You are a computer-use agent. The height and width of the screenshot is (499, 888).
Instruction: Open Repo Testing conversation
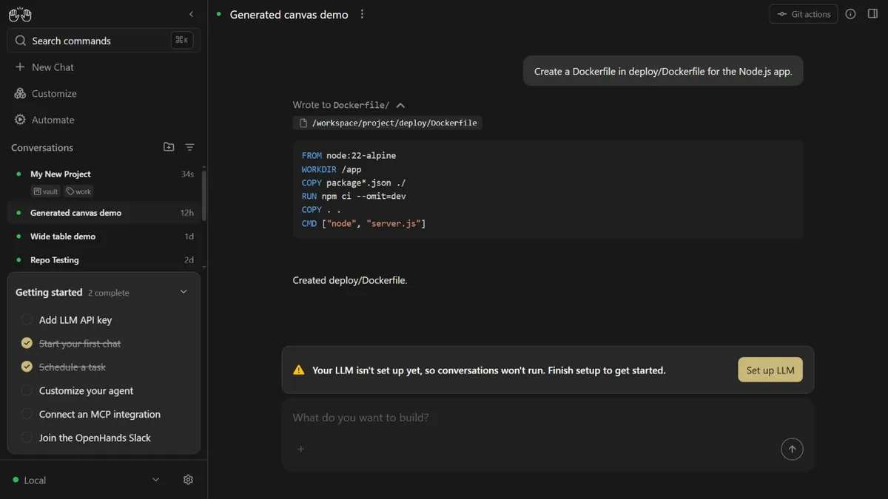click(x=104, y=260)
